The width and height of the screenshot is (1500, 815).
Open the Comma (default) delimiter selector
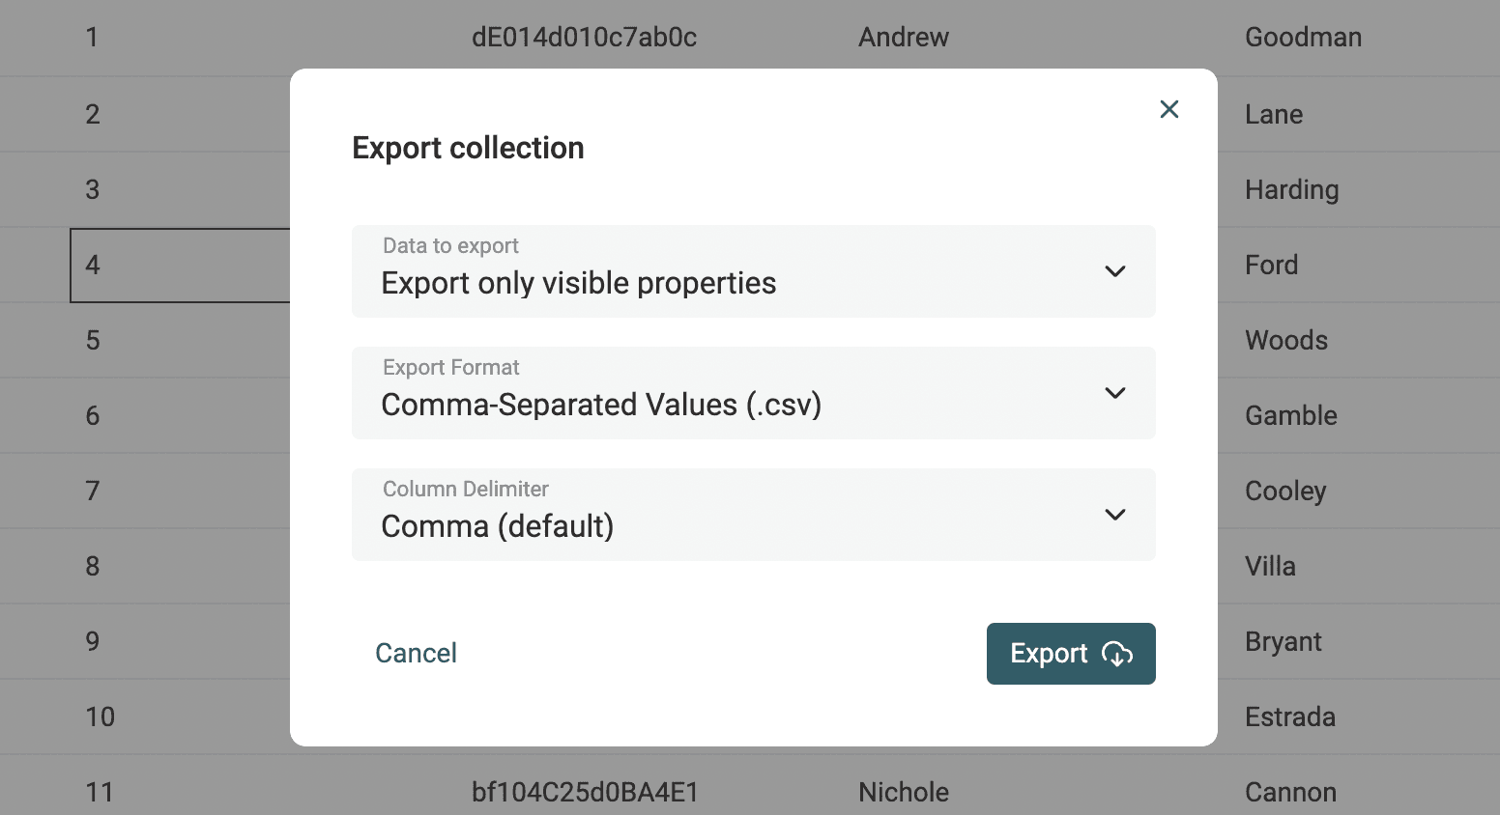click(x=498, y=526)
